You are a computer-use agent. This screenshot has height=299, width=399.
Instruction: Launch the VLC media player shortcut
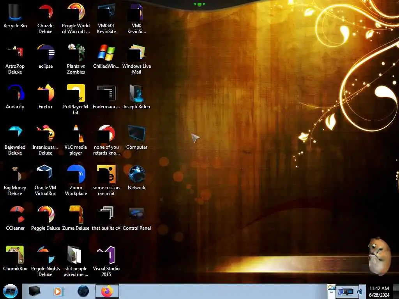[76, 140]
